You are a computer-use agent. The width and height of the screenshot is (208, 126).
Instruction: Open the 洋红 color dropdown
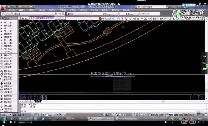(x=90, y=14)
